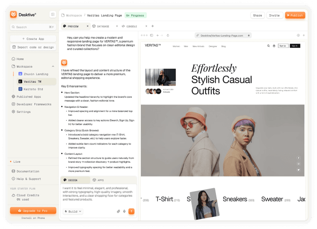Click the Share button
The width and height of the screenshot is (317, 229).
coord(257,15)
